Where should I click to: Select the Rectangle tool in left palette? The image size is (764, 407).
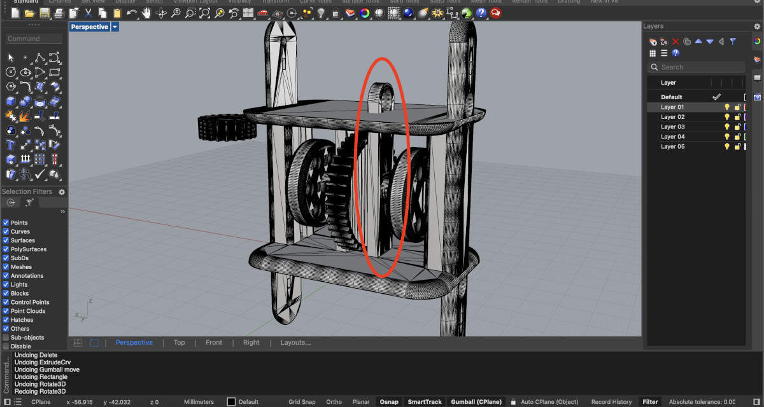tap(55, 72)
